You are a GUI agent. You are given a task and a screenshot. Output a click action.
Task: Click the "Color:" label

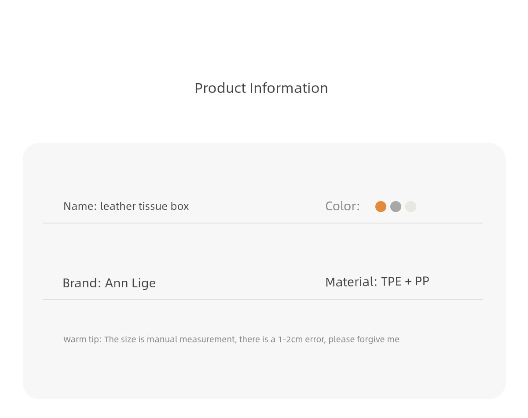[x=343, y=206]
